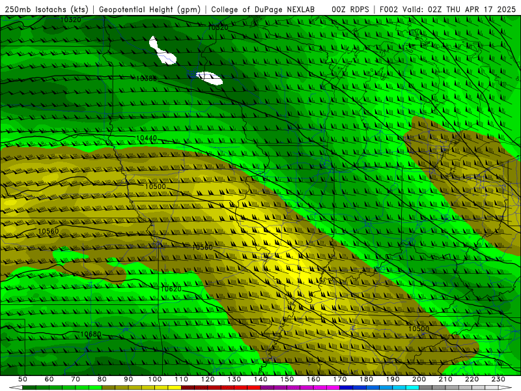Screen dimensions: 521x391
Task: Click the 150 value on the legend
Action: [287, 379]
